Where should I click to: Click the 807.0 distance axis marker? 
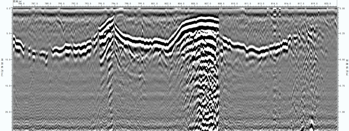coord(208,4)
